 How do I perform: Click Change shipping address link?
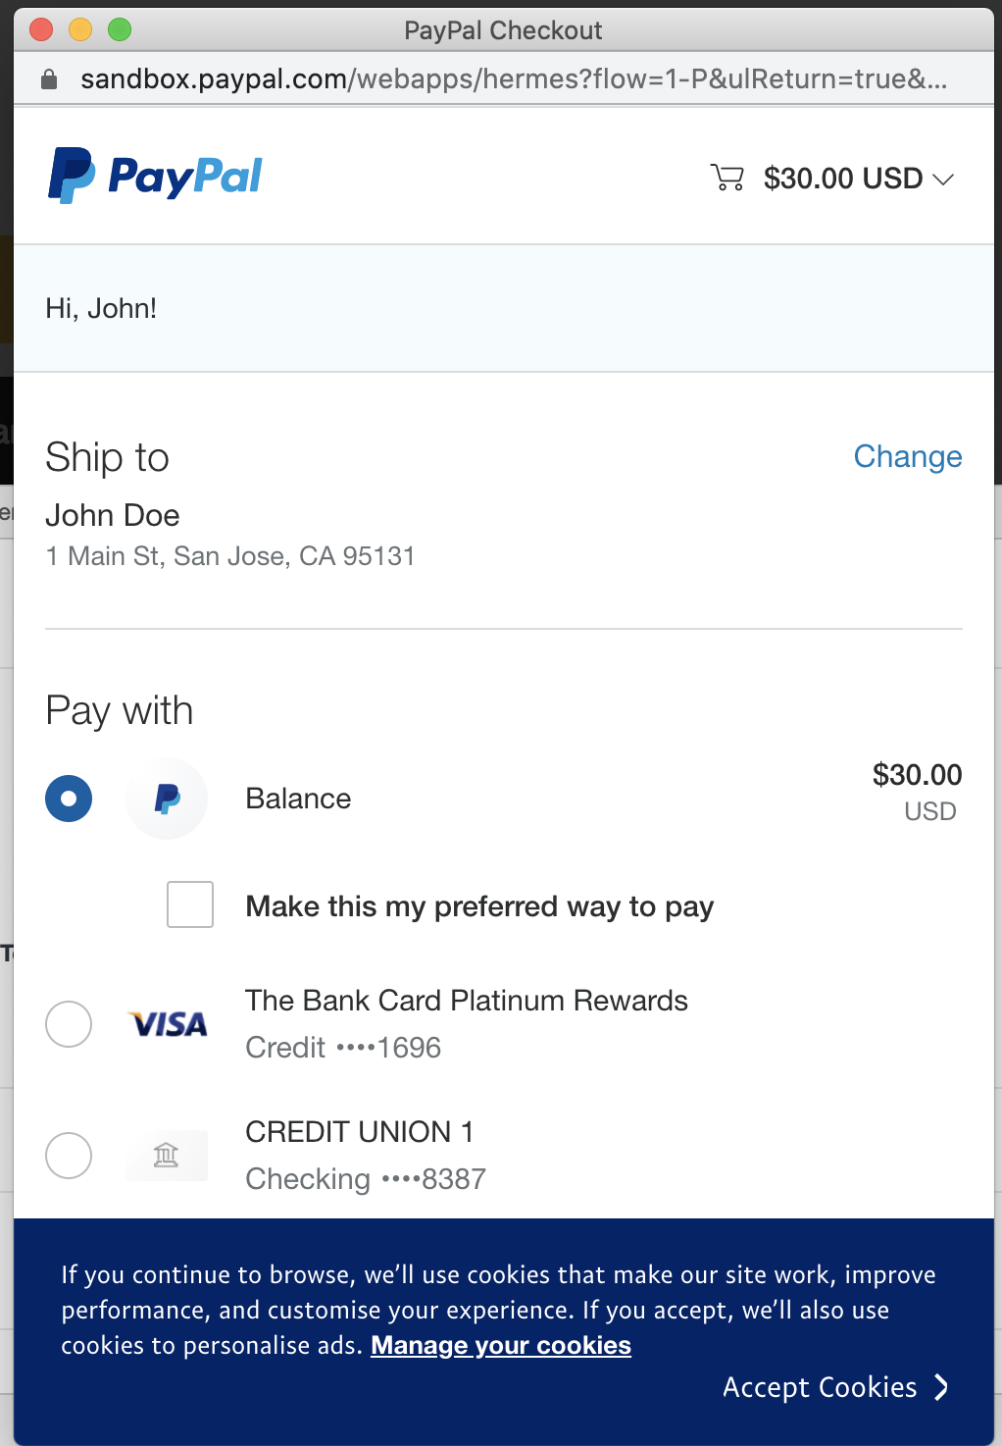pyautogui.click(x=907, y=456)
